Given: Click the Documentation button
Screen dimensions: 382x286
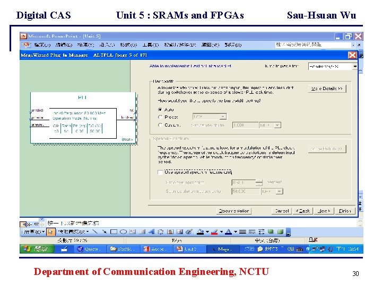Looking at the screenshot, I should pyautogui.click(x=234, y=211).
